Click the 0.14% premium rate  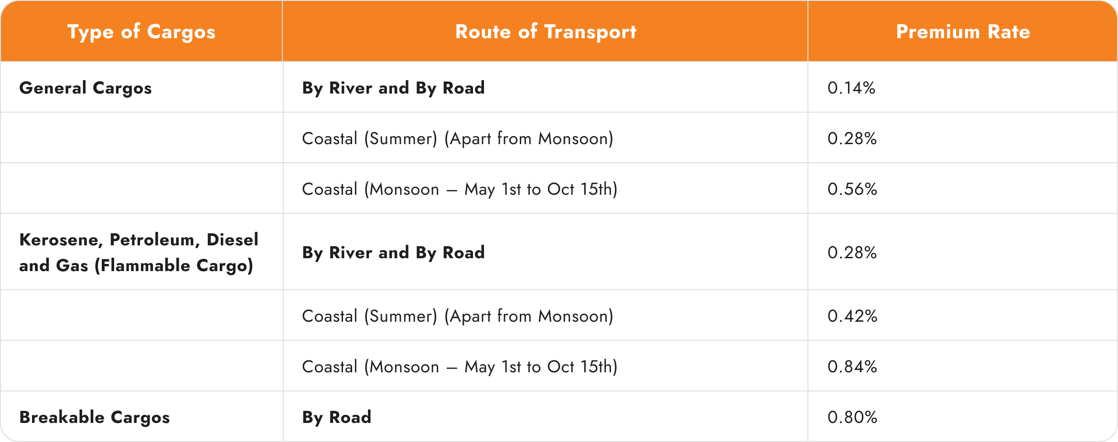[851, 88]
